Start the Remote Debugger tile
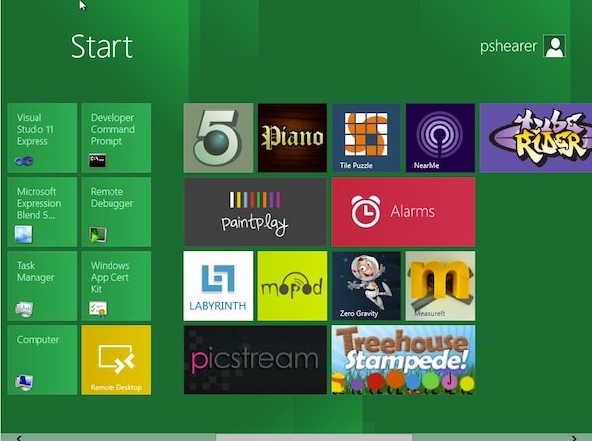The width and height of the screenshot is (592, 441). 115,211
